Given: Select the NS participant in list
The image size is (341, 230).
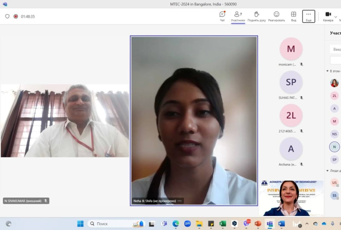Looking at the screenshot, I should (334, 134).
